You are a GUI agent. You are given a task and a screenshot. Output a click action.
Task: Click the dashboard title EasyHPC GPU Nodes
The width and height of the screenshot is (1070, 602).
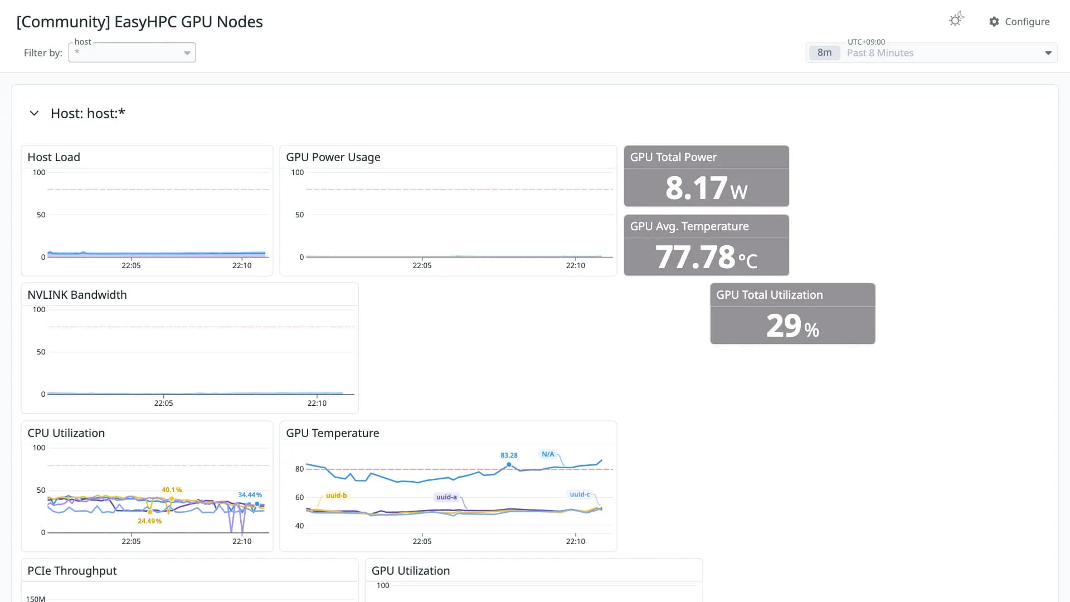coord(139,22)
